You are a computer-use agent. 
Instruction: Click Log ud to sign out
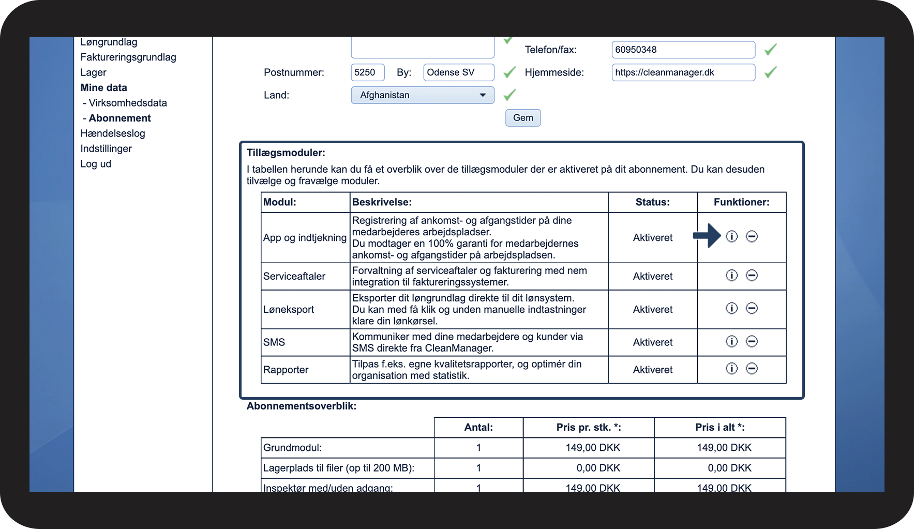[x=96, y=164]
